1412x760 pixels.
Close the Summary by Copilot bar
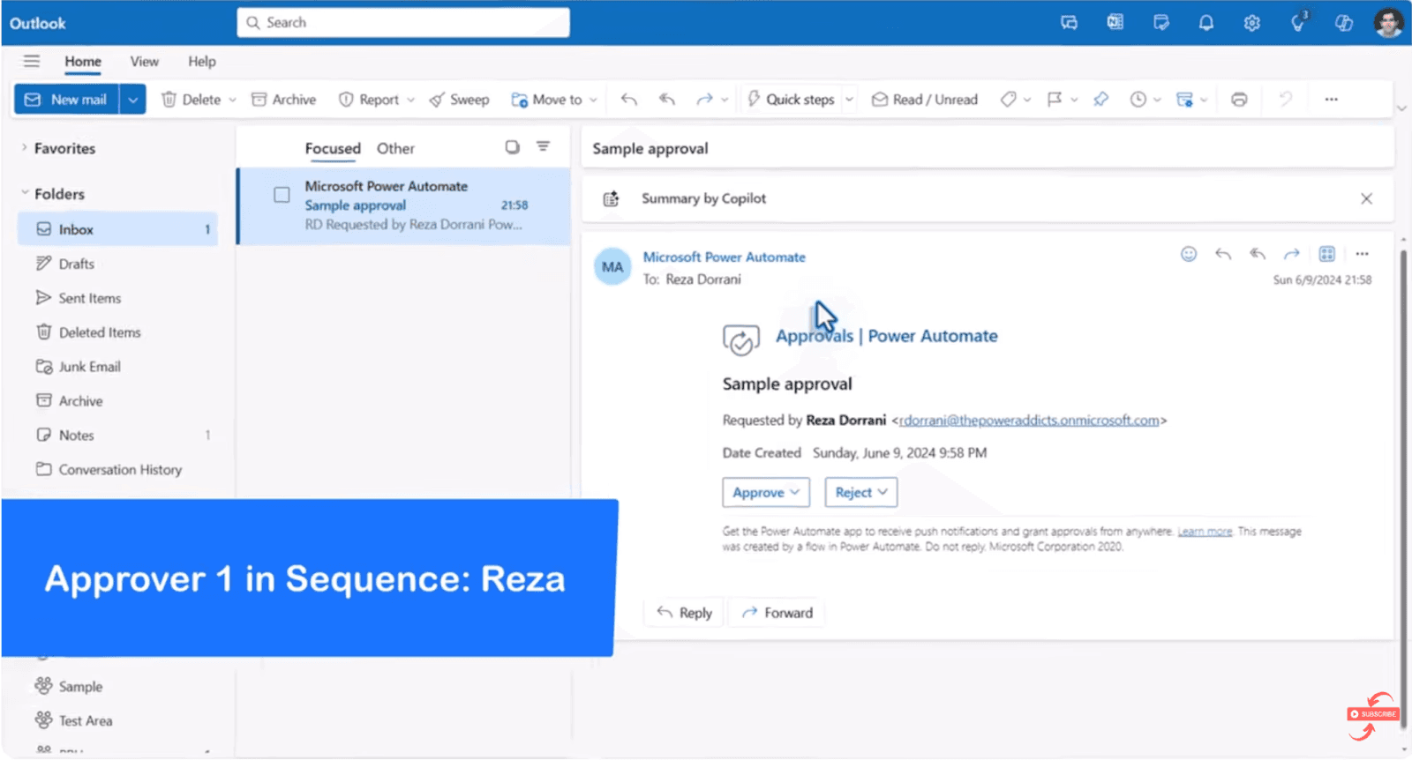coord(1366,198)
